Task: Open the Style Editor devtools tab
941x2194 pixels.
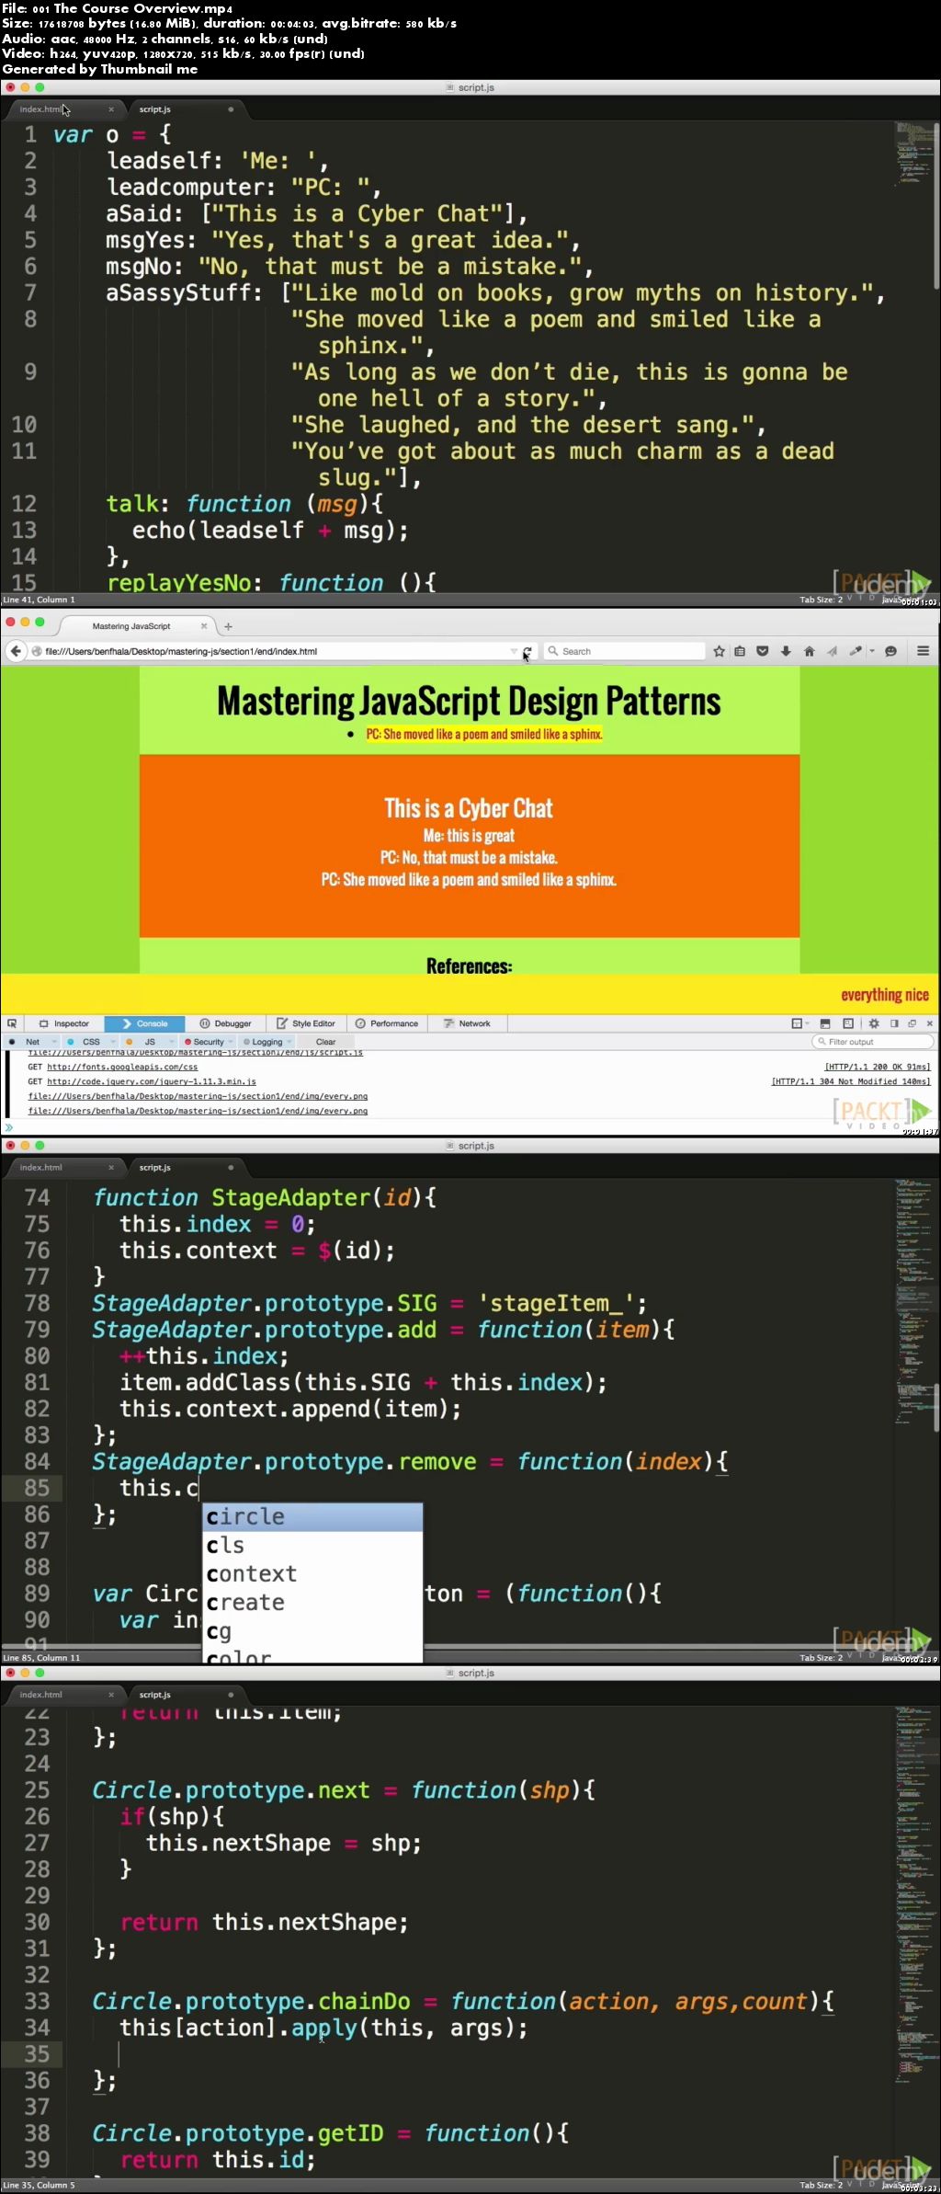Action: [306, 1023]
